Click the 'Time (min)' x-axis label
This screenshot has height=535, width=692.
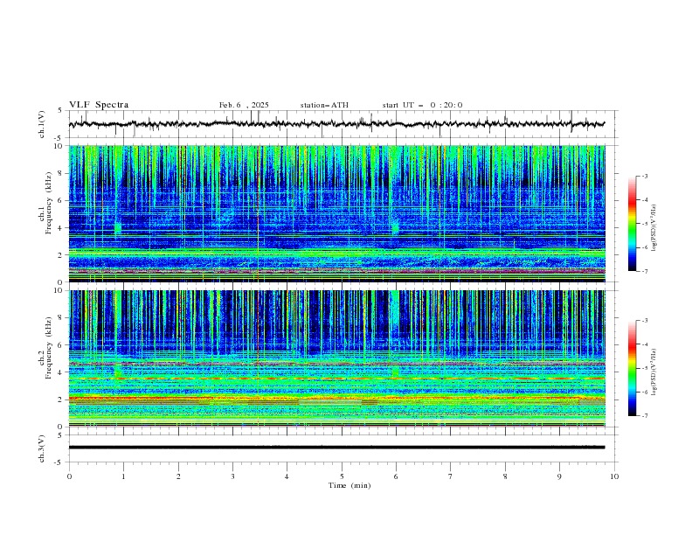click(349, 485)
